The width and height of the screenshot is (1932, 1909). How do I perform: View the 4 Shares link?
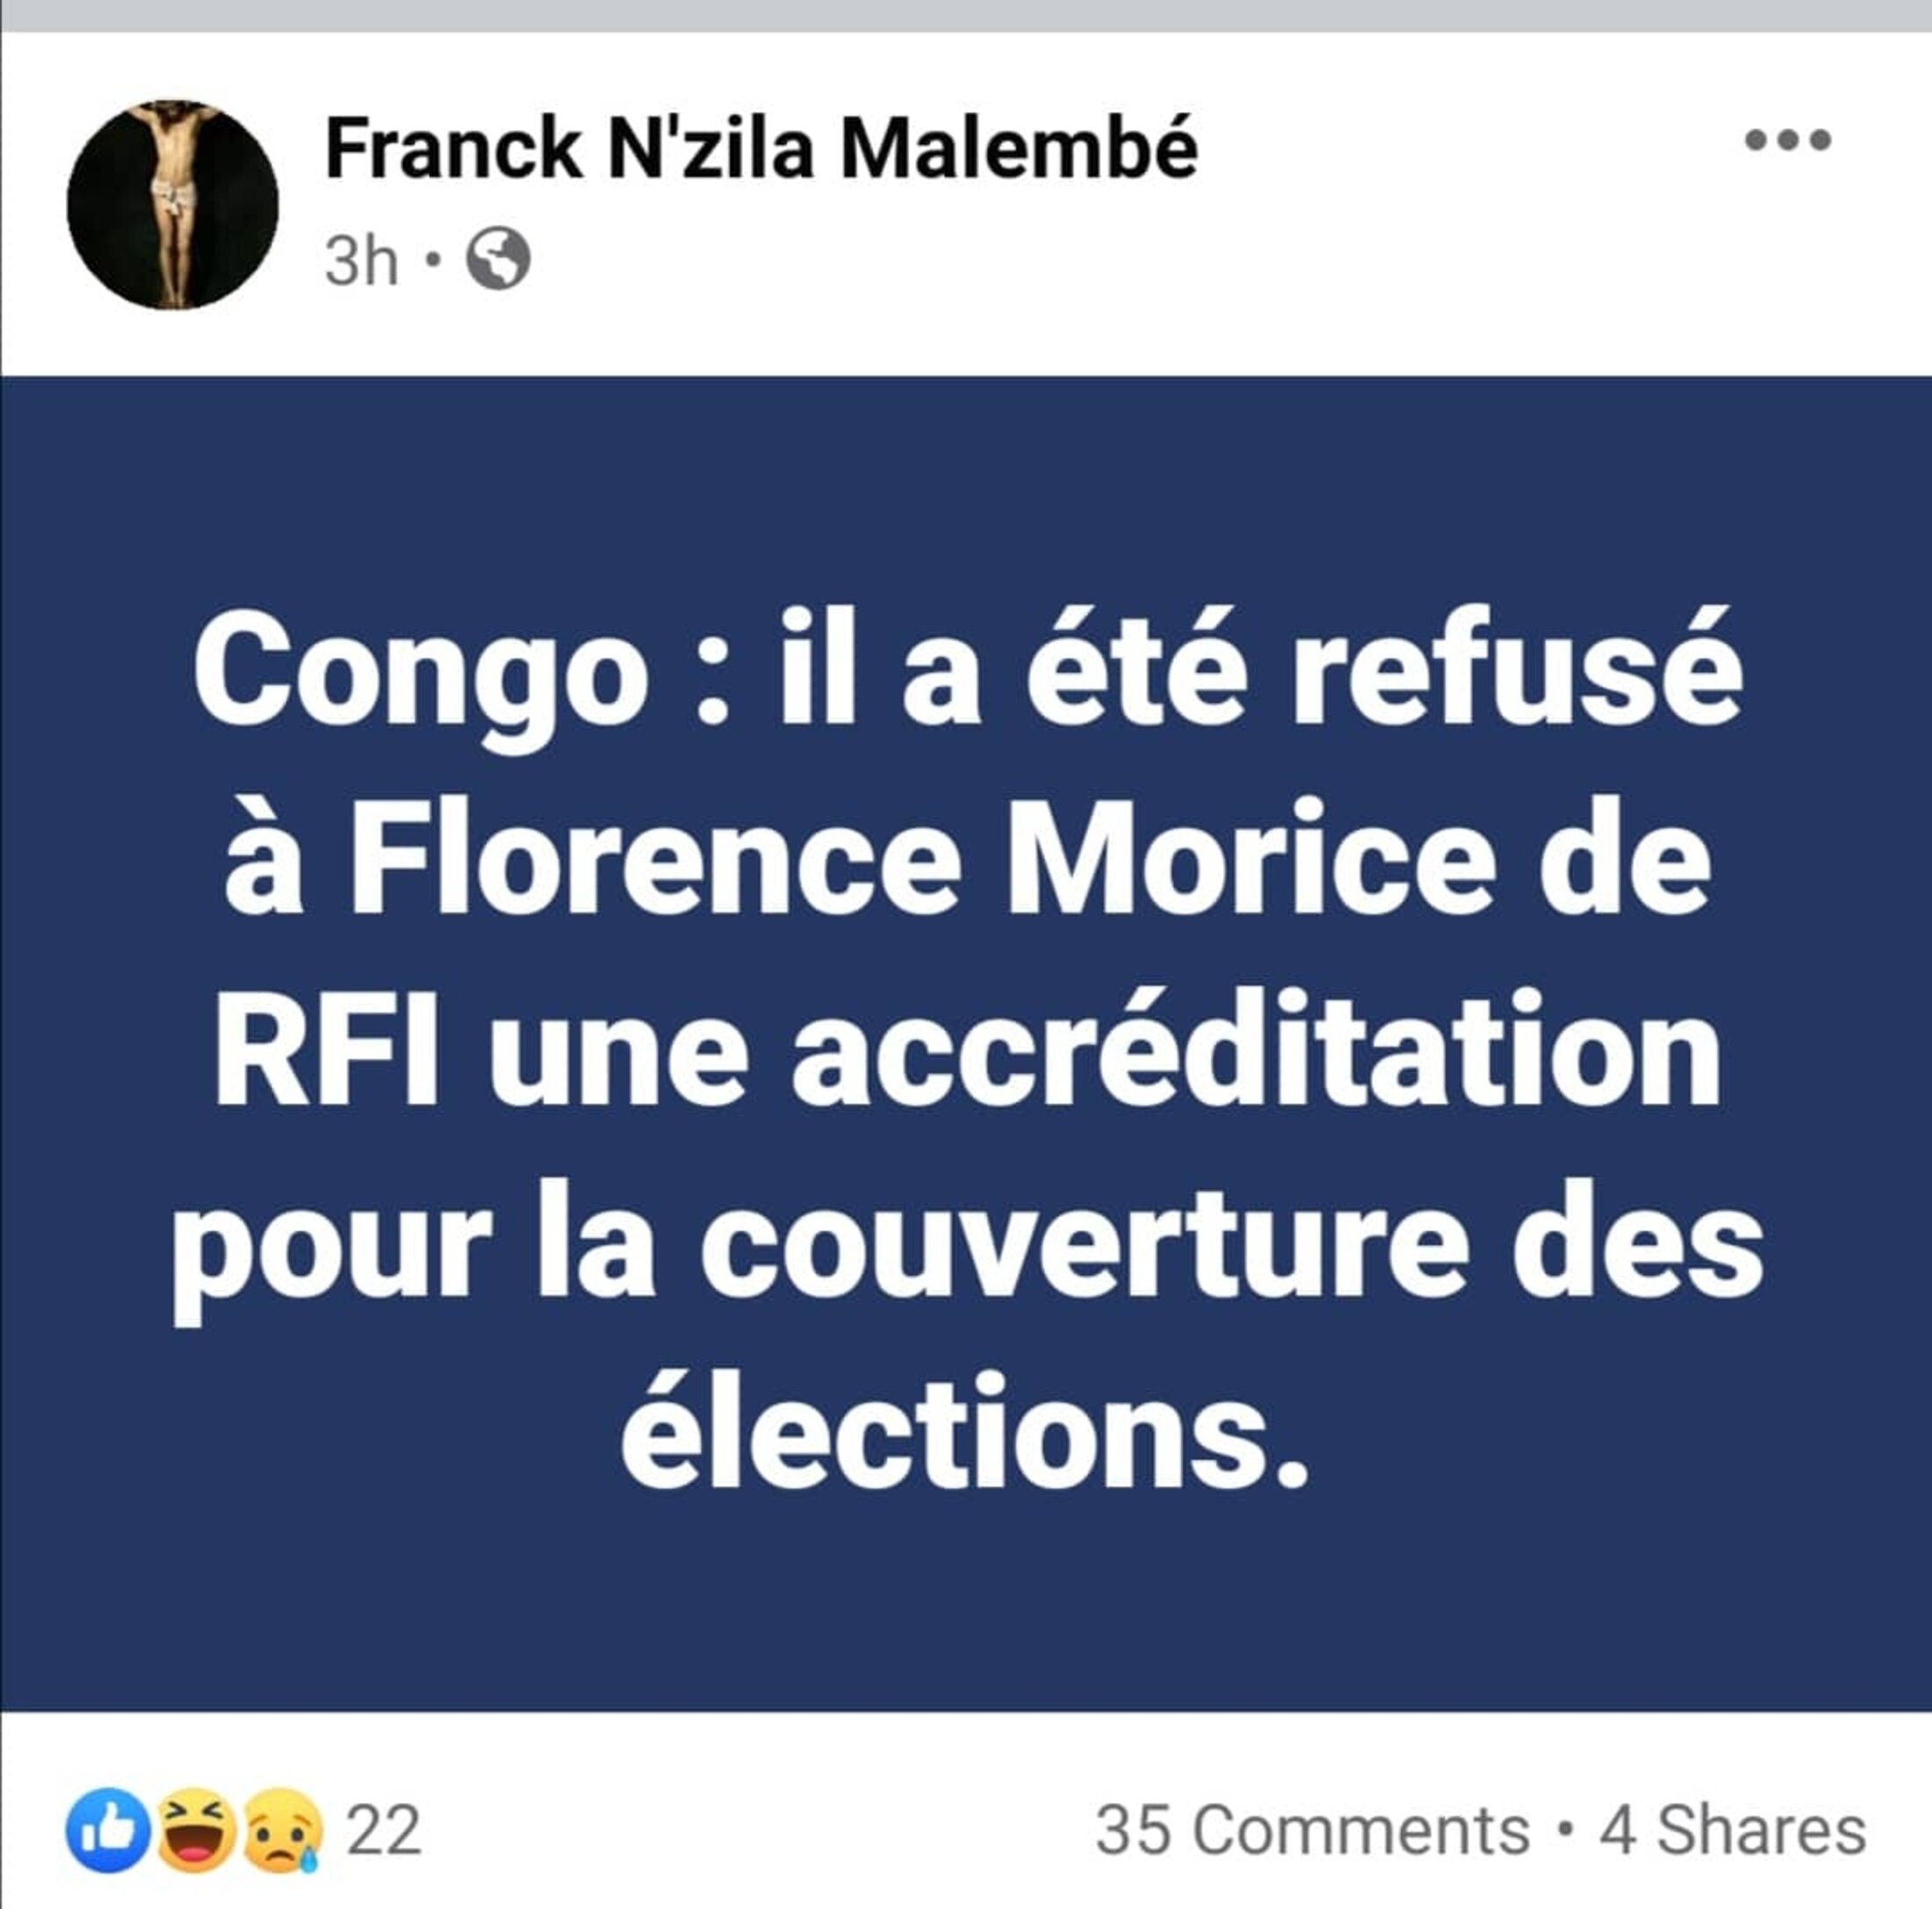[x=1732, y=1831]
